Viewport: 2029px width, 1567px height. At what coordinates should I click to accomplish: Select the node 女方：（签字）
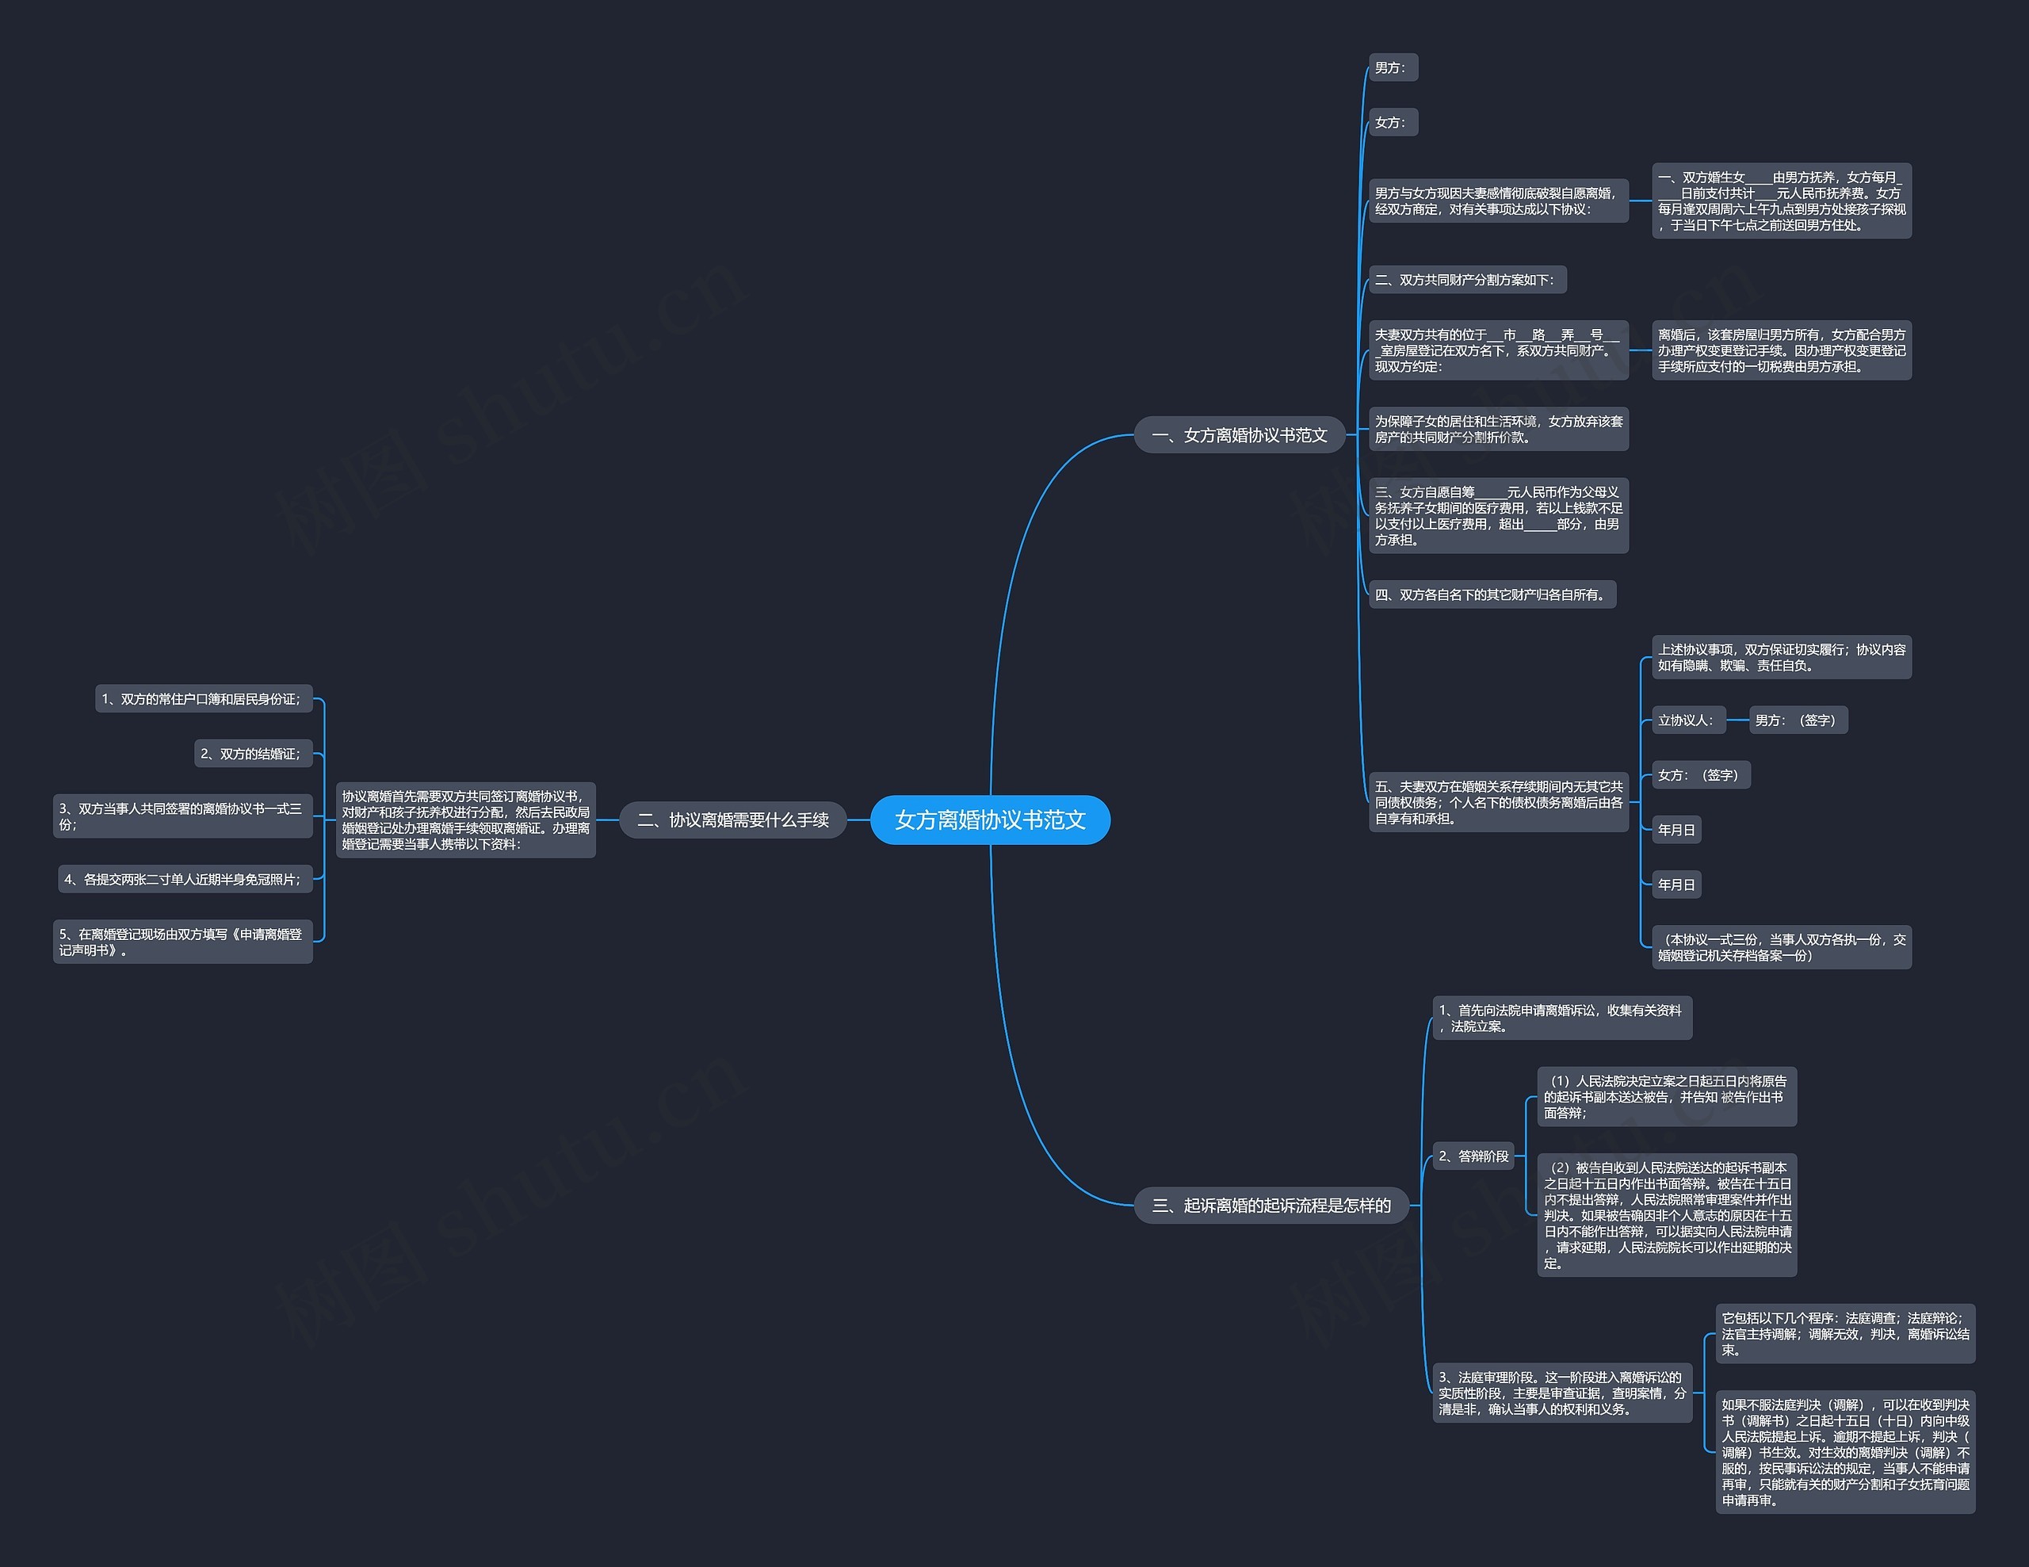pos(1701,774)
